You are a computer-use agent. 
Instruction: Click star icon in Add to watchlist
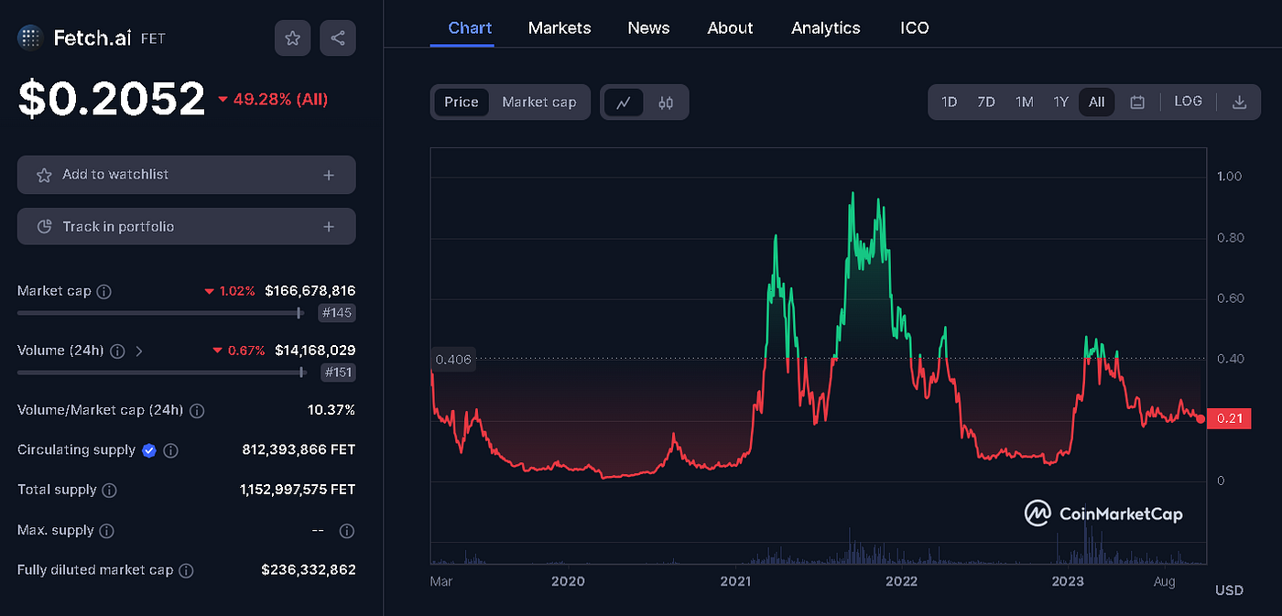click(44, 175)
